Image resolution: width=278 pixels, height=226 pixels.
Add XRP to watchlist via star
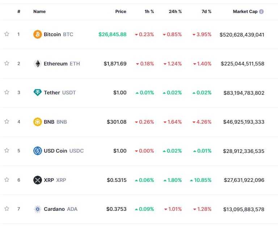pos(7,180)
